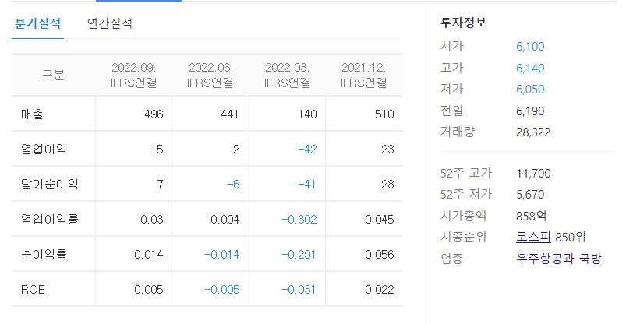This screenshot has width=626, height=324.
Task: Click the 영업이익 value 23
Action: (387, 150)
